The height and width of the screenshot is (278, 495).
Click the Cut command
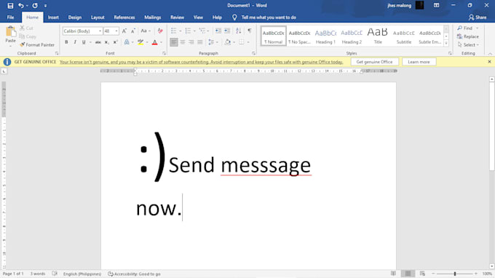[26, 28]
